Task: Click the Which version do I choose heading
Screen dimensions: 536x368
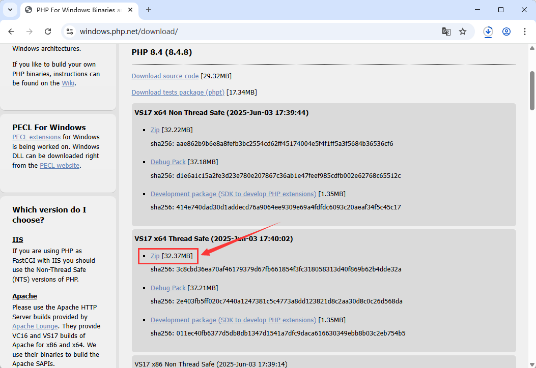Action: point(49,214)
